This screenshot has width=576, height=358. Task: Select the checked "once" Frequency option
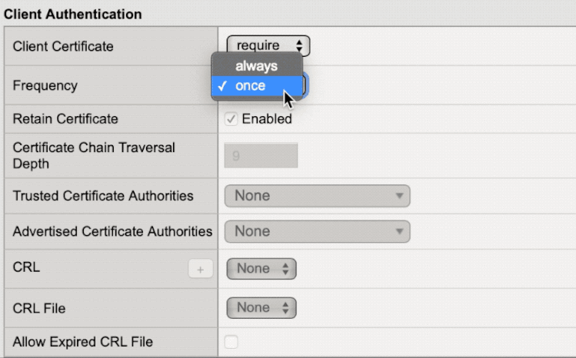click(x=250, y=86)
